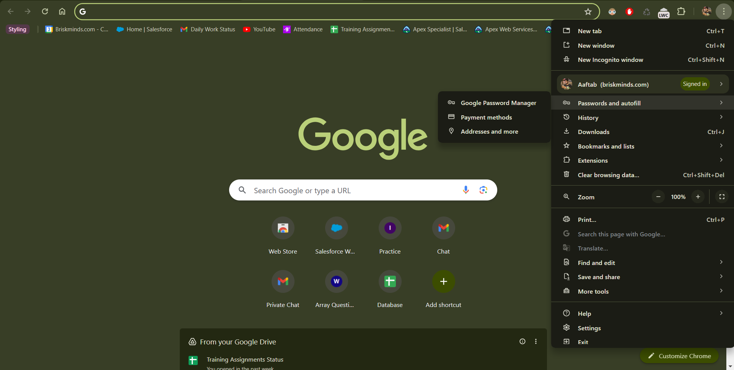The height and width of the screenshot is (370, 734).
Task: Select New tab from the menu
Action: [642, 31]
